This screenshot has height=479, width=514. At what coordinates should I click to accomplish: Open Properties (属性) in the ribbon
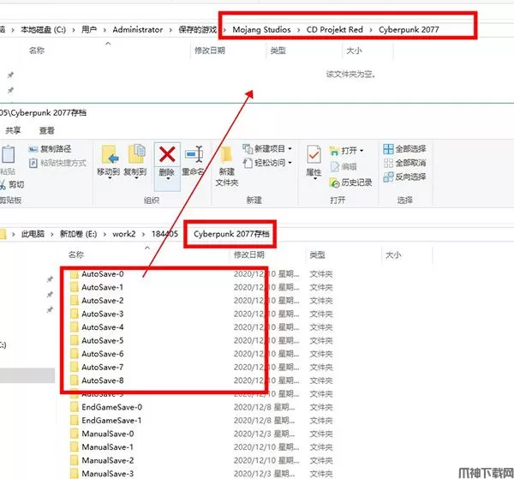(314, 162)
